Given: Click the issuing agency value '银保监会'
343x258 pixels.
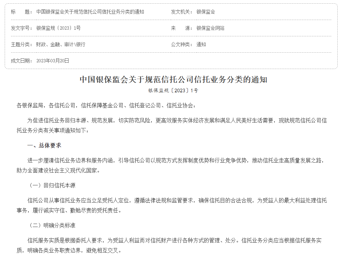Looking at the screenshot, I should (x=206, y=12).
